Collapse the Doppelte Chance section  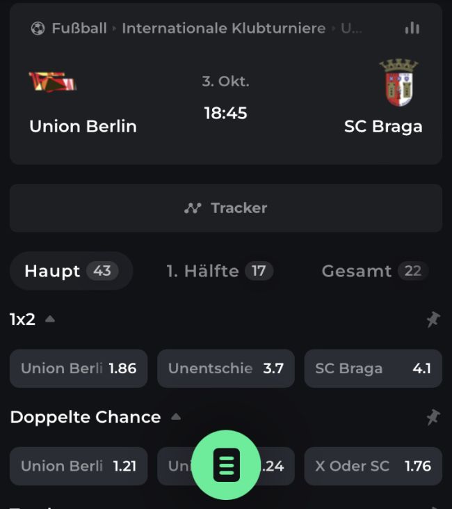tap(176, 417)
